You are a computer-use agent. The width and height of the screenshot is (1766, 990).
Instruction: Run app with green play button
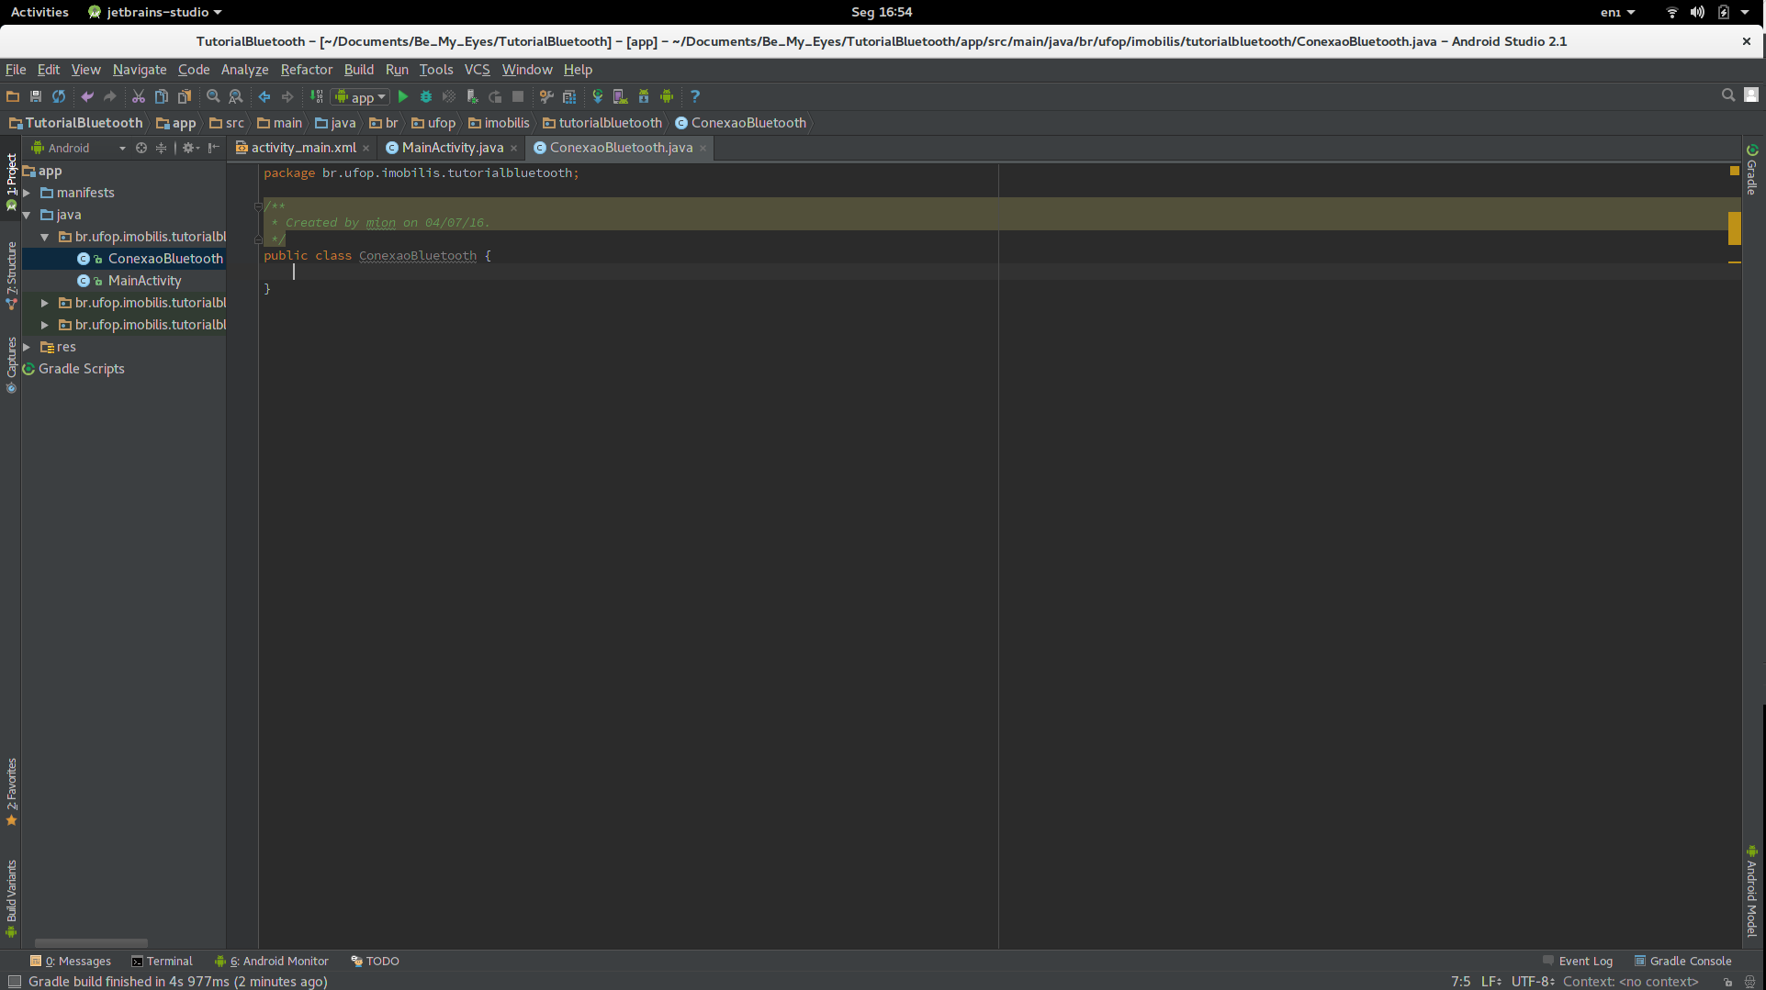click(403, 96)
